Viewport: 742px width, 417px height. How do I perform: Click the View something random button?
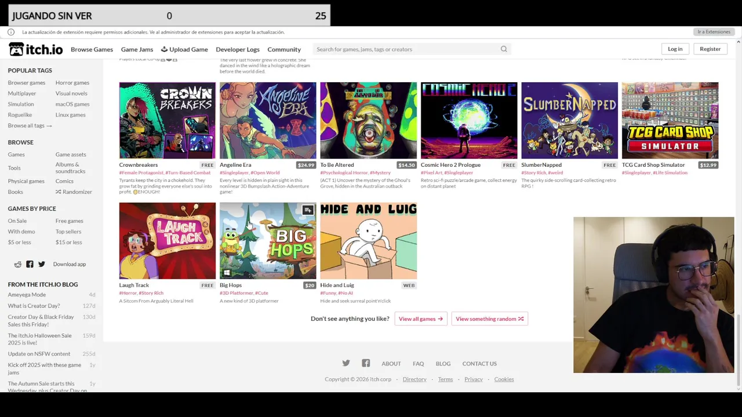(x=490, y=319)
